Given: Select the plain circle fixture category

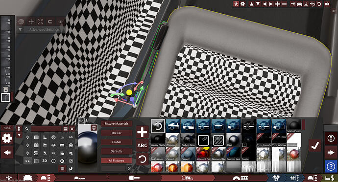Looking at the screenshot, I should point(53,161).
